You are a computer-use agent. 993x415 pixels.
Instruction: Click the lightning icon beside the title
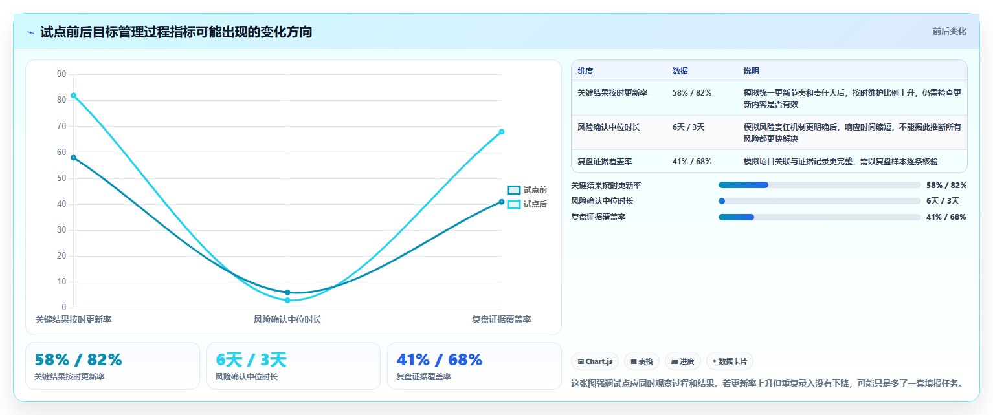(30, 32)
